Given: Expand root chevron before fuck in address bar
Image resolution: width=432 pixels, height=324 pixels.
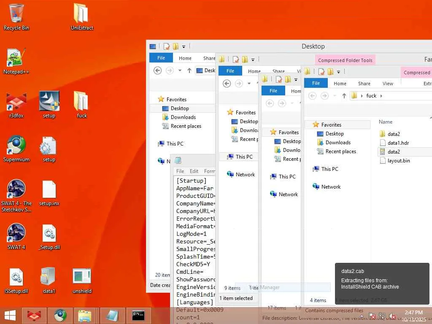Looking at the screenshot, I should click(x=362, y=96).
